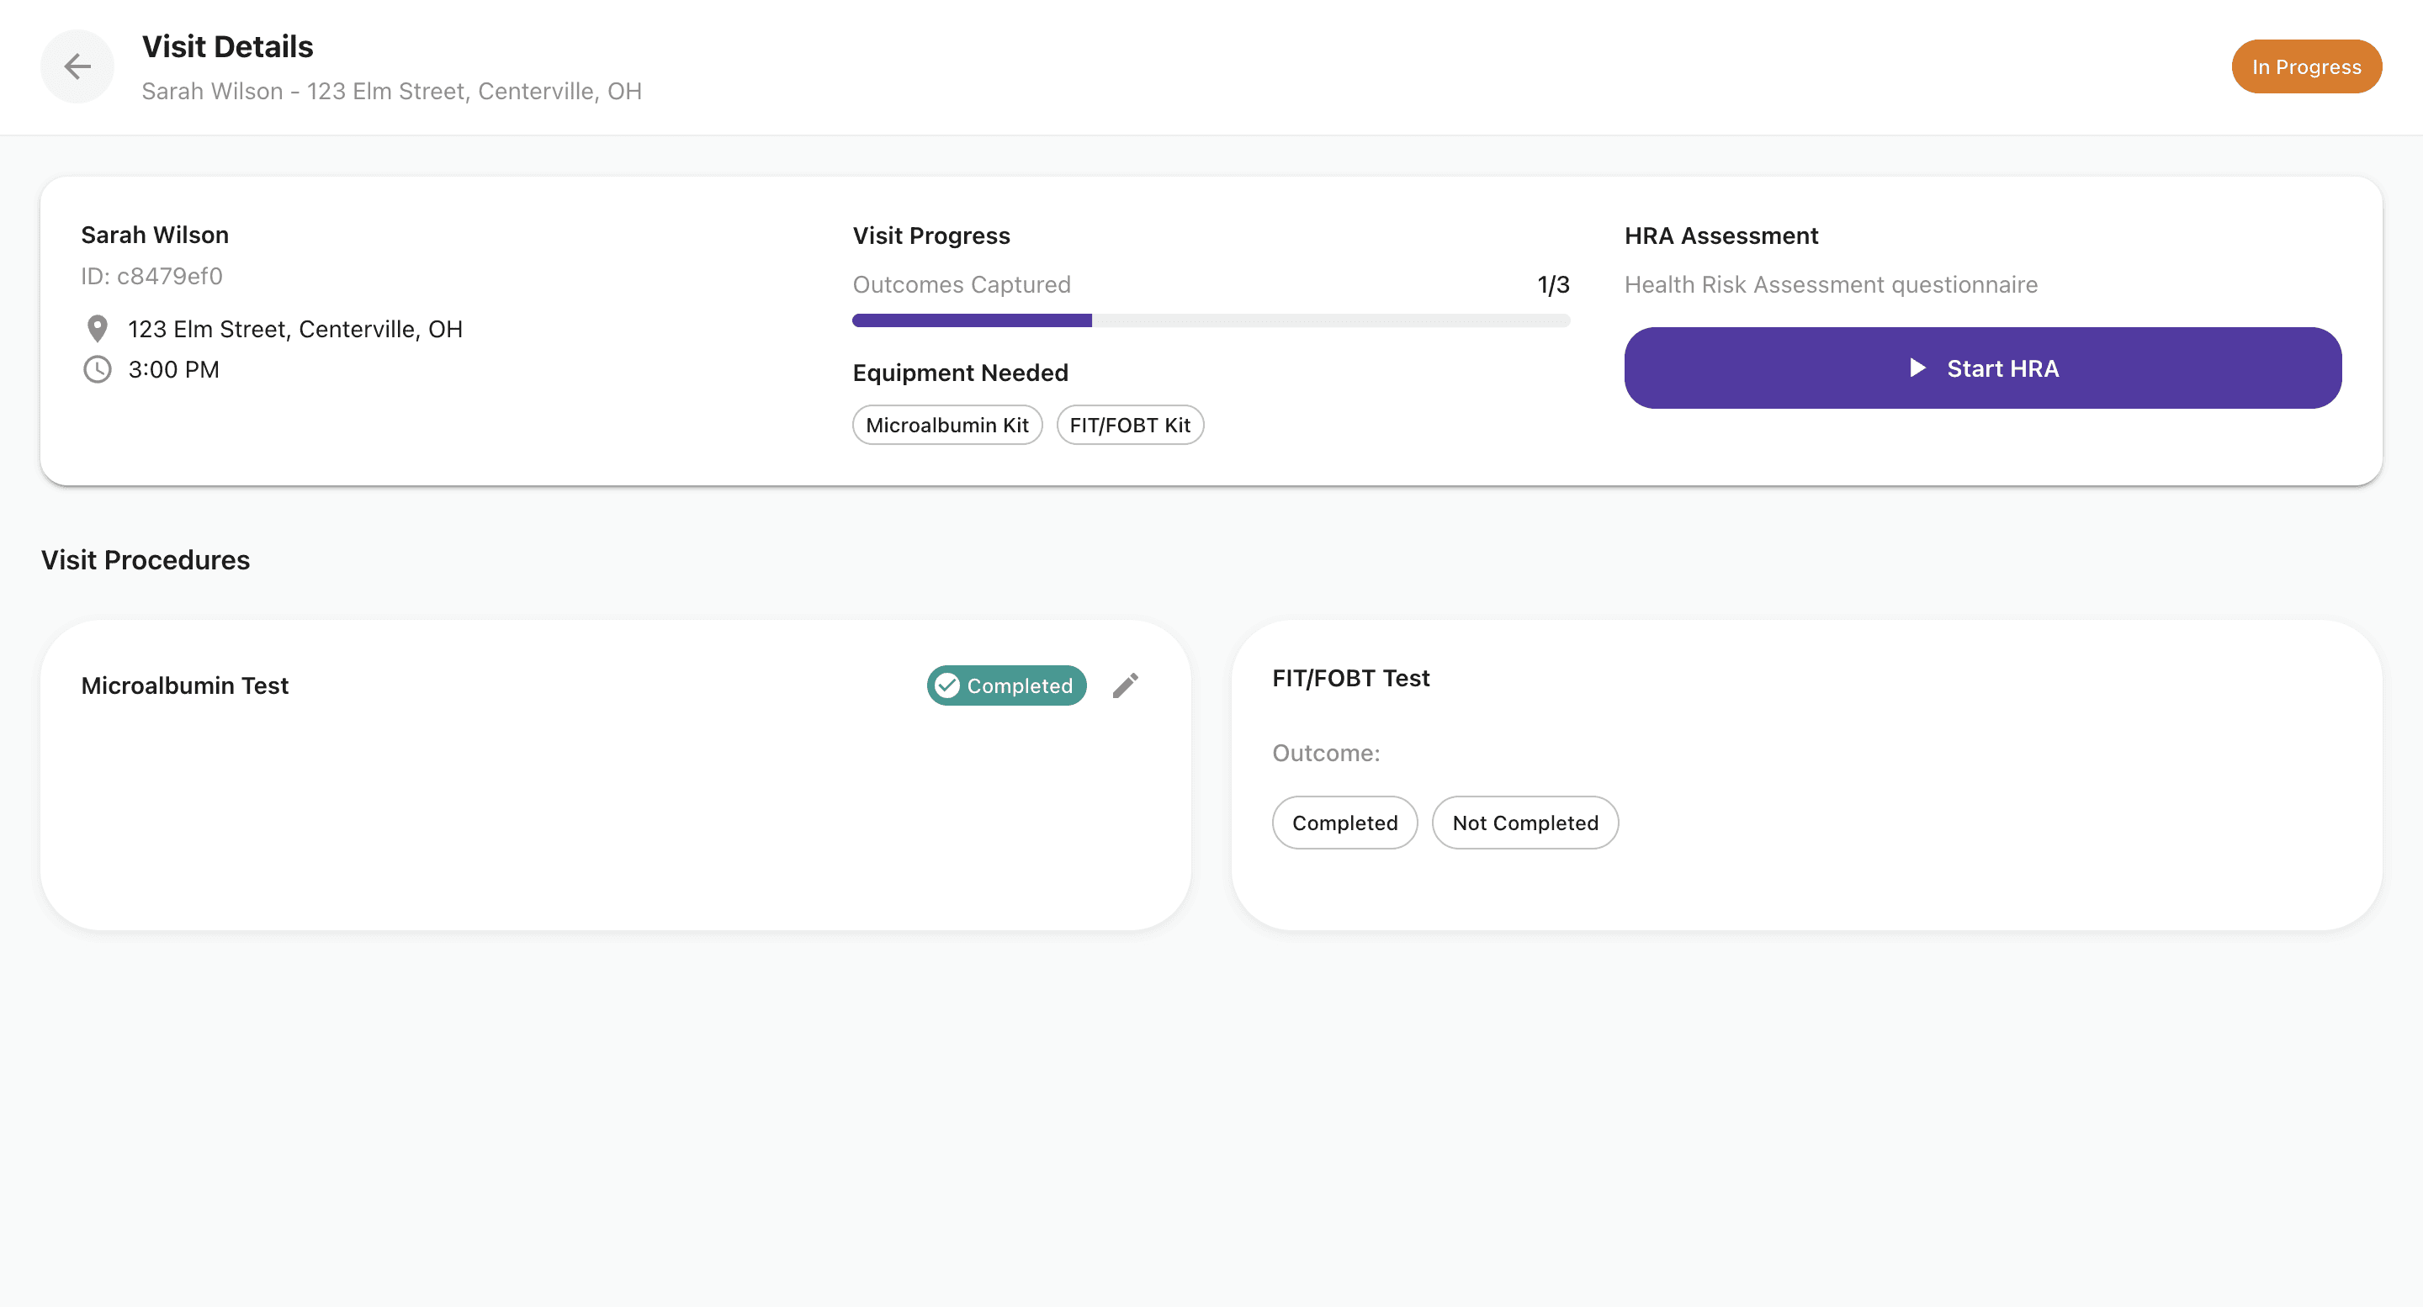Click the 1/3 outcomes counter

[1552, 285]
